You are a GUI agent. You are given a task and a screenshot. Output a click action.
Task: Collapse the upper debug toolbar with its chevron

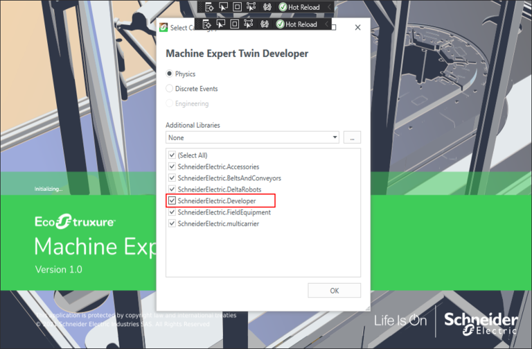[329, 7]
